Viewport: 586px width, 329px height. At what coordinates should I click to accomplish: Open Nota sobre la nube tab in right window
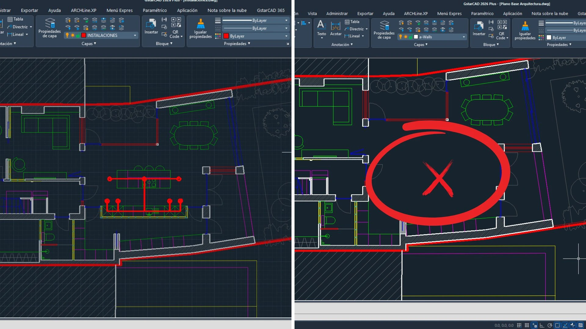coord(550,13)
